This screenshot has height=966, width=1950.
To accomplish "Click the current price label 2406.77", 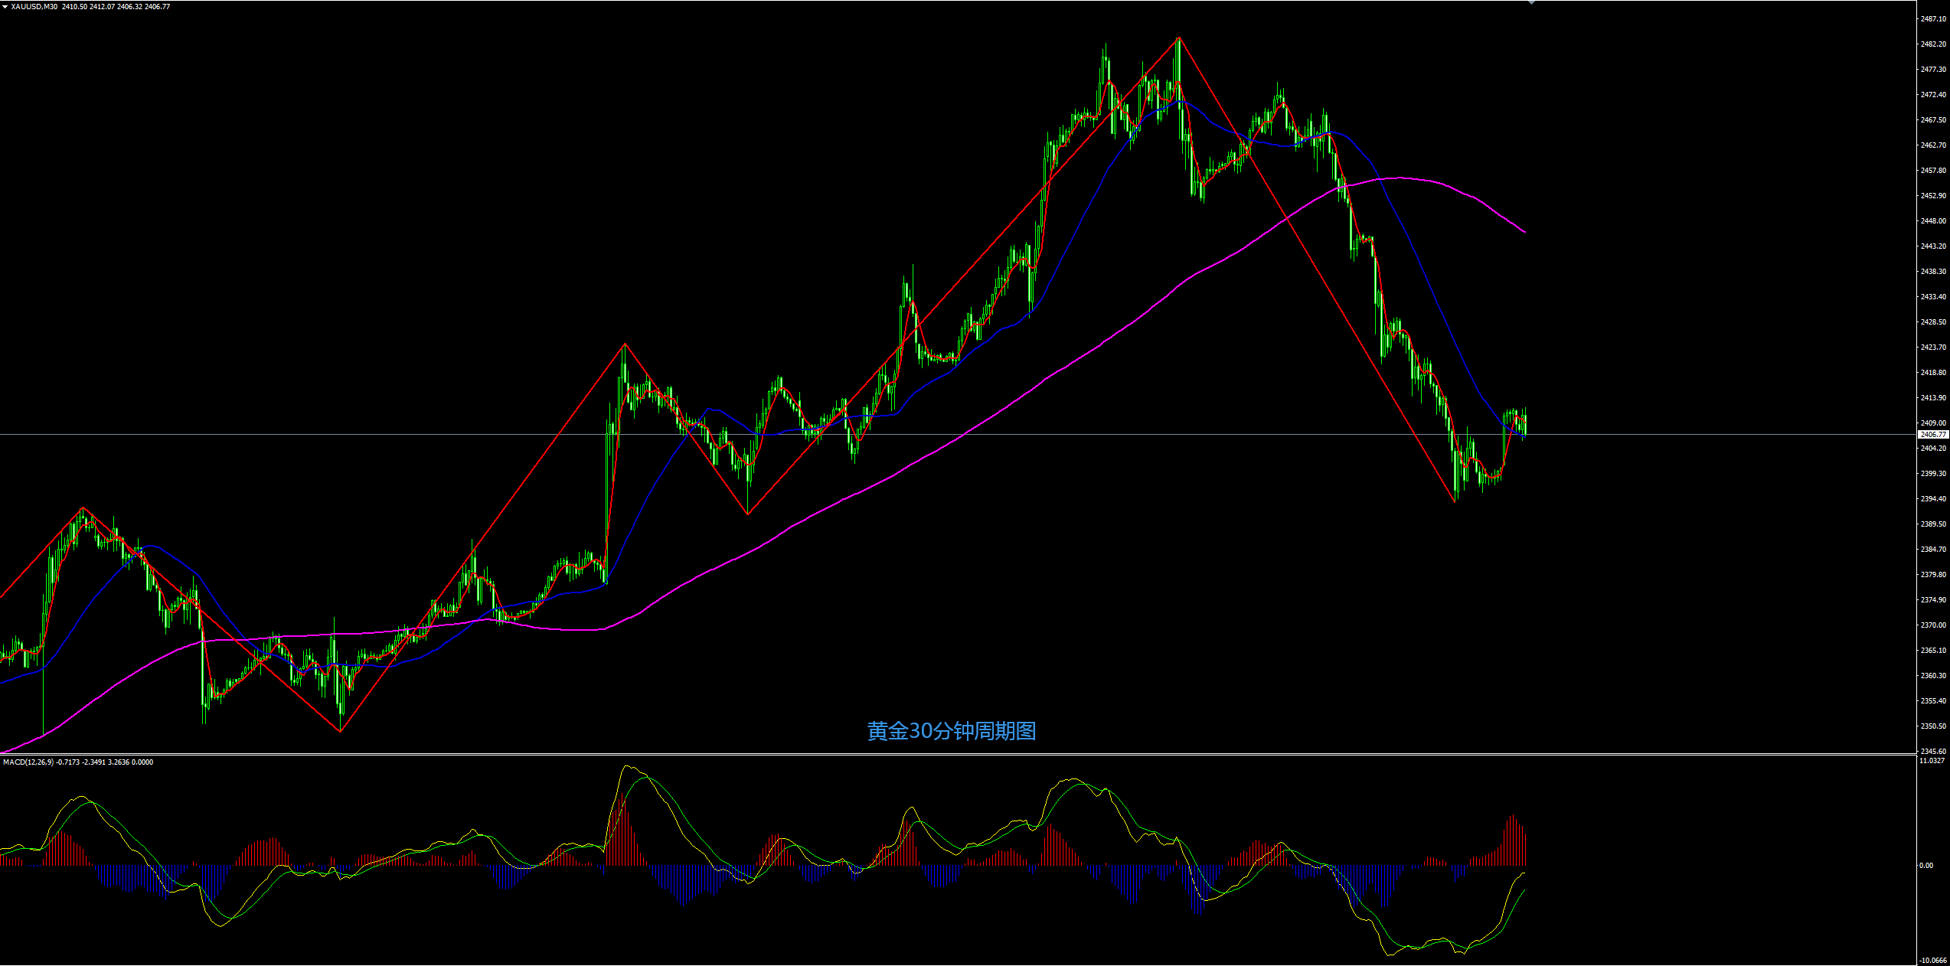I will click(1932, 435).
